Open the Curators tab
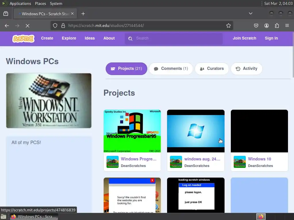 tap(212, 69)
